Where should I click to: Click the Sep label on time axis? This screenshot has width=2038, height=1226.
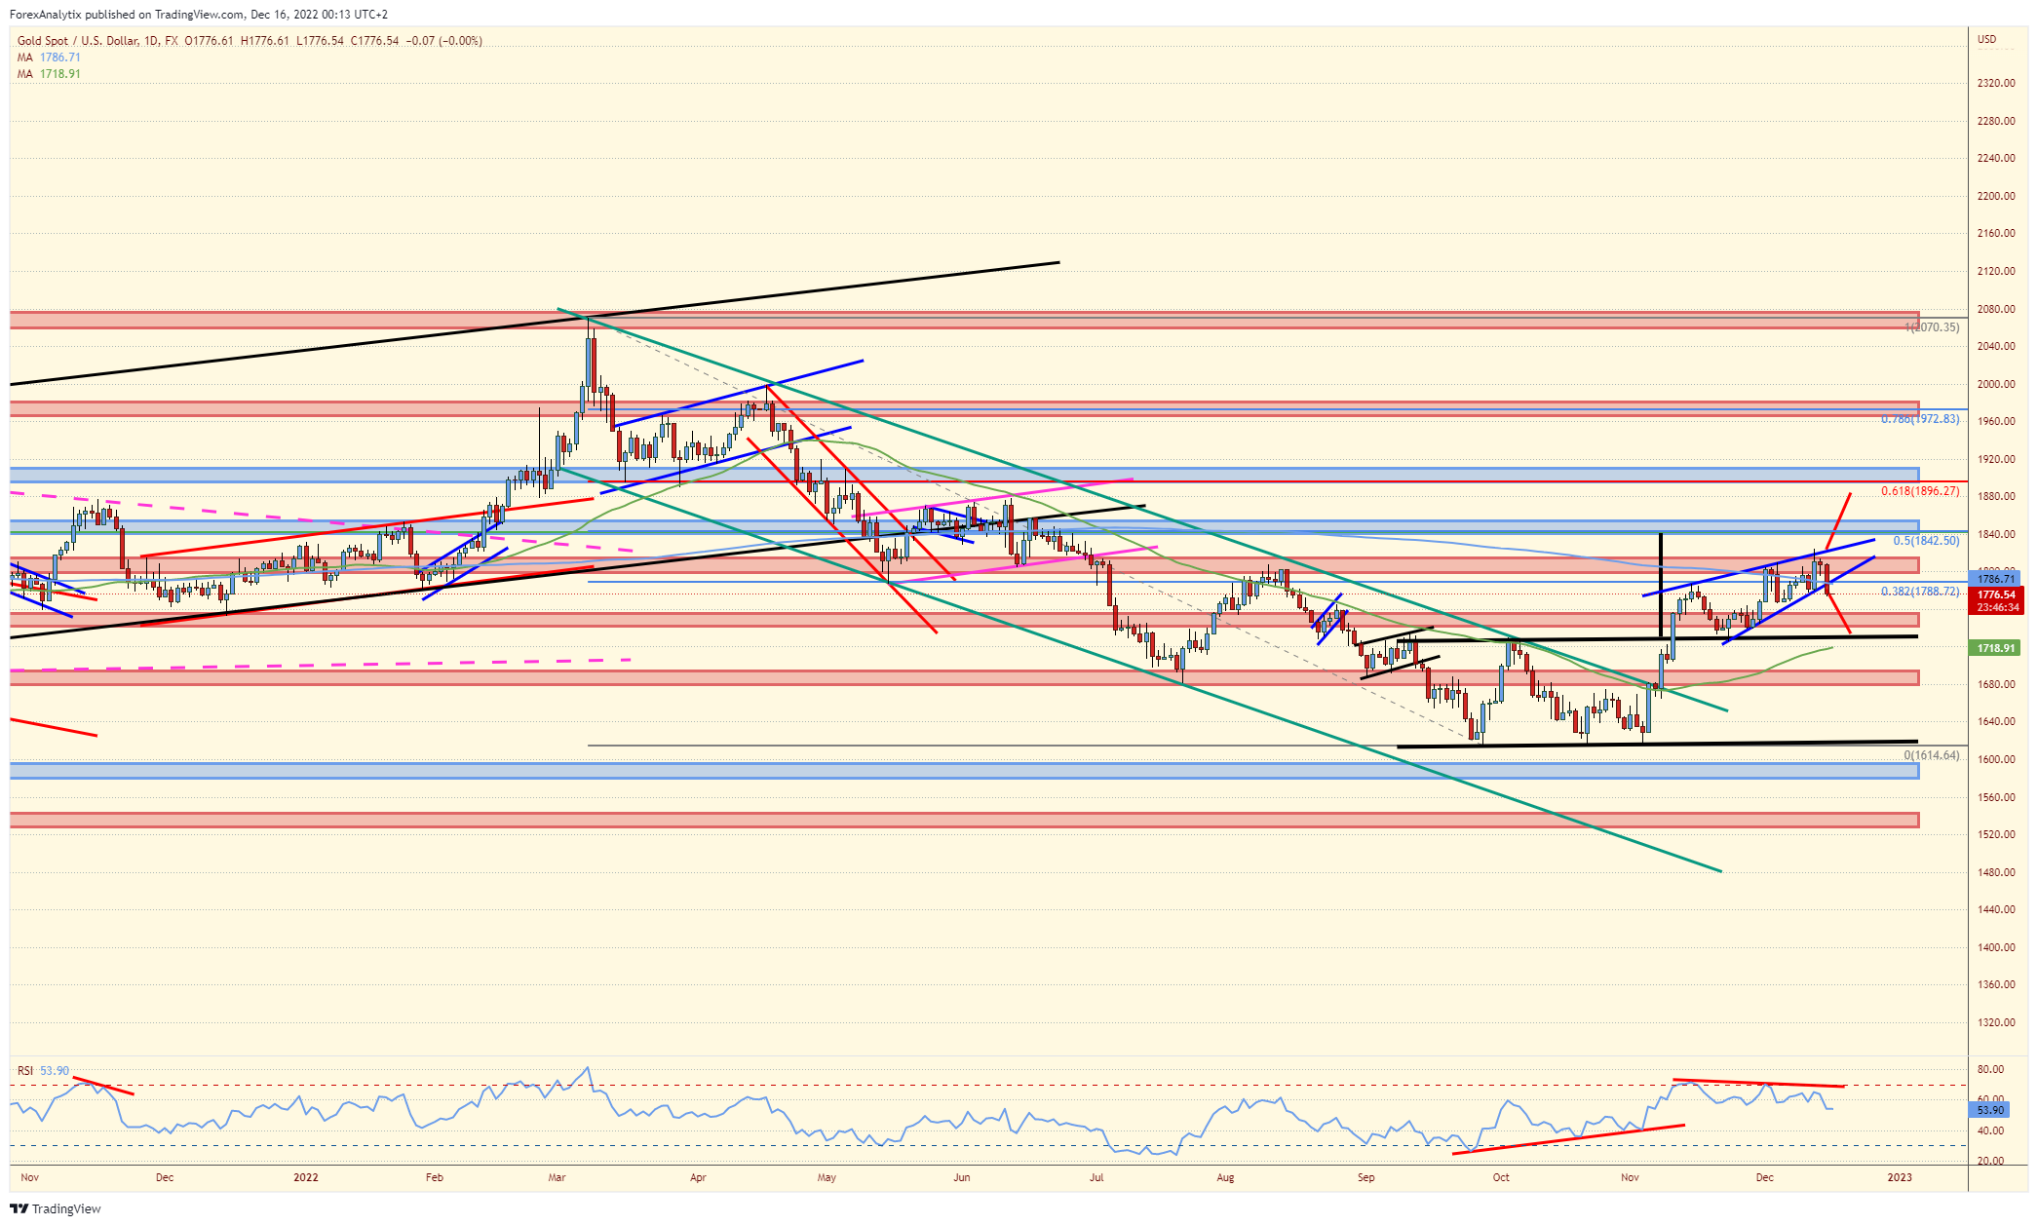[x=1366, y=1177]
